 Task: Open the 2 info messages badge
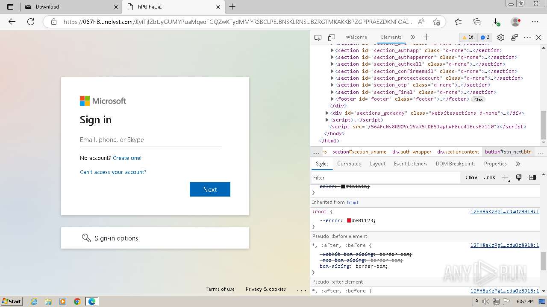pyautogui.click(x=484, y=37)
